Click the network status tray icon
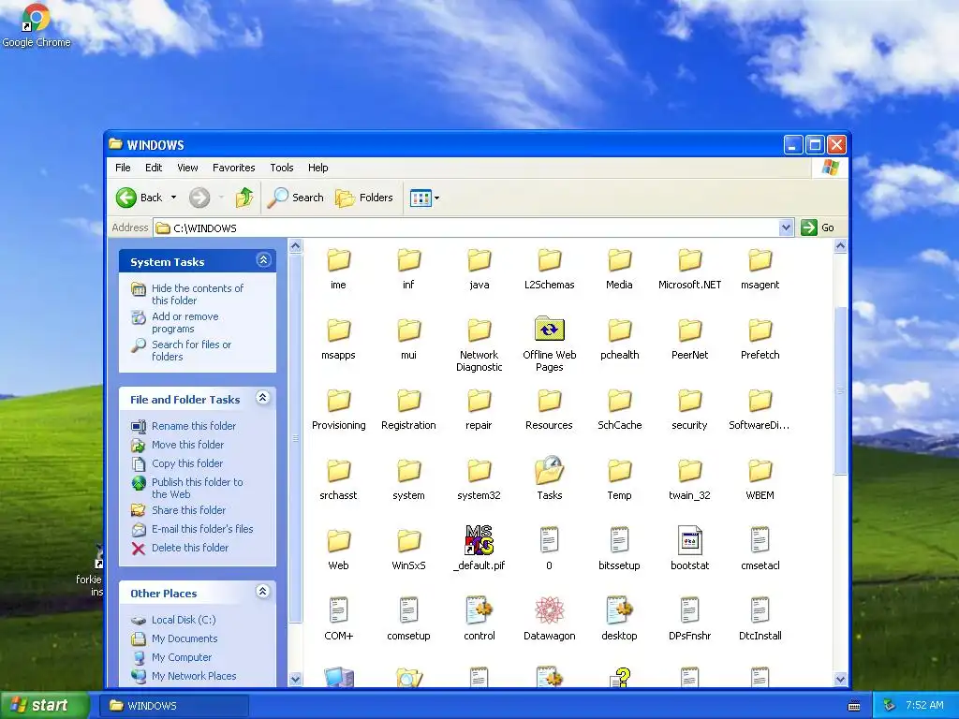 coord(890,705)
